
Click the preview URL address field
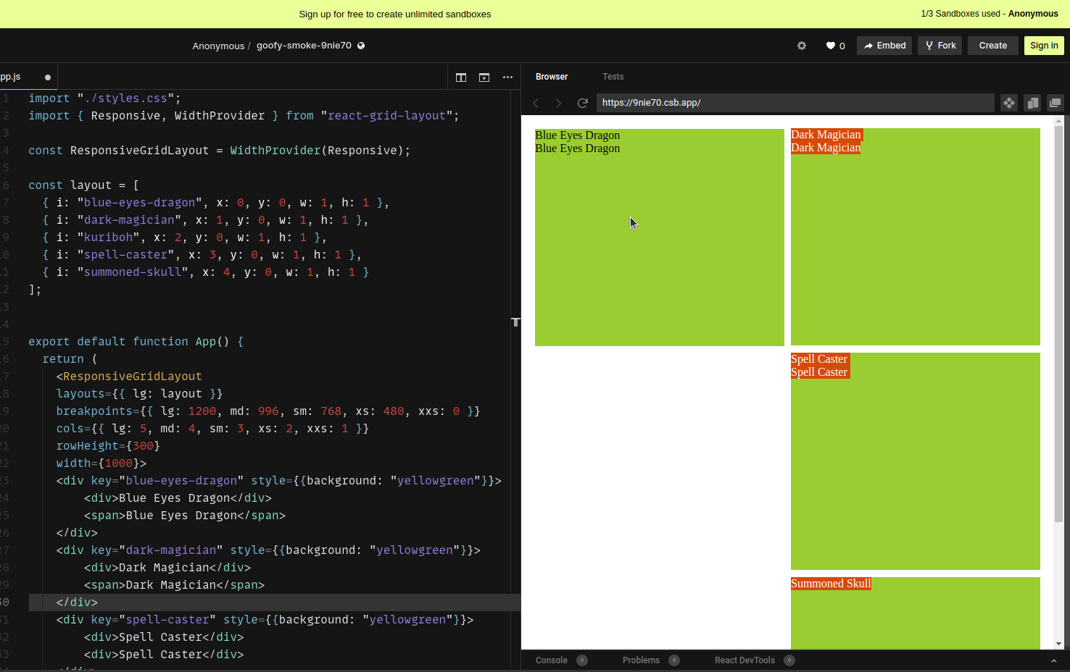[x=795, y=103]
